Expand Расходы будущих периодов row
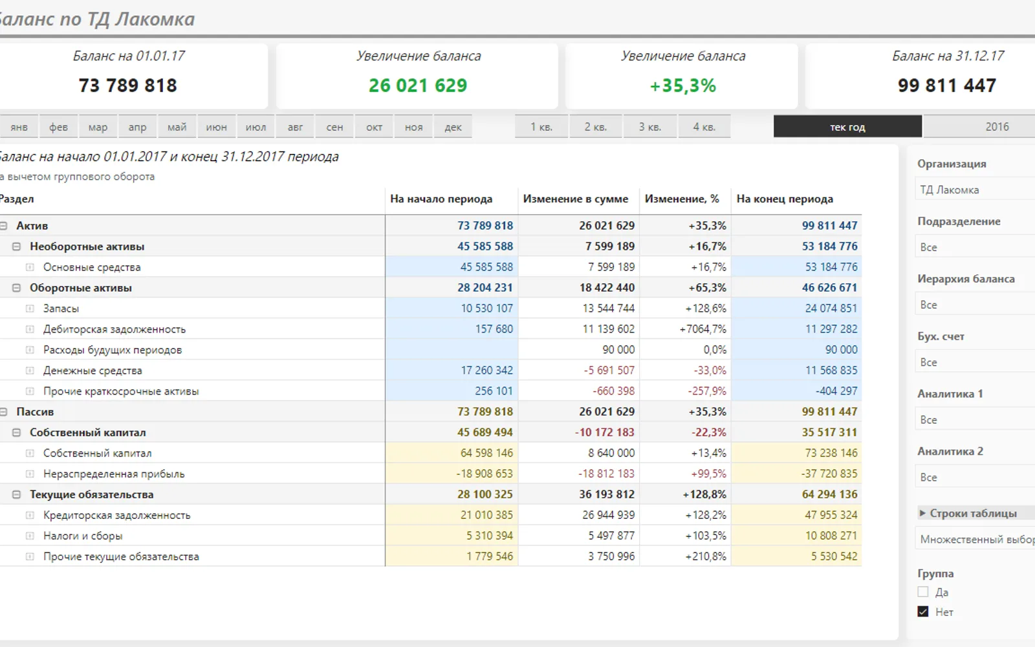Viewport: 1035px width, 647px height. coord(30,350)
